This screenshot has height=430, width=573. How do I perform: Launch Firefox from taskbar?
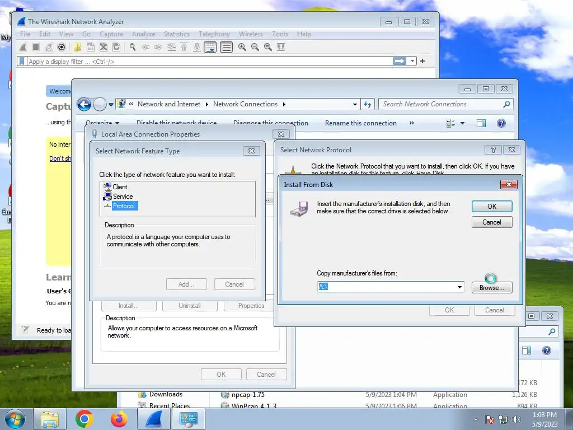[119, 419]
